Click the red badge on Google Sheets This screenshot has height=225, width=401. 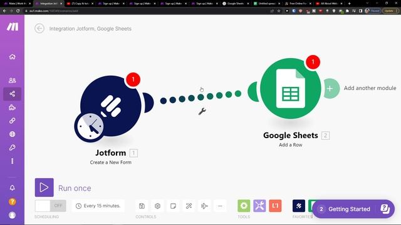313,62
